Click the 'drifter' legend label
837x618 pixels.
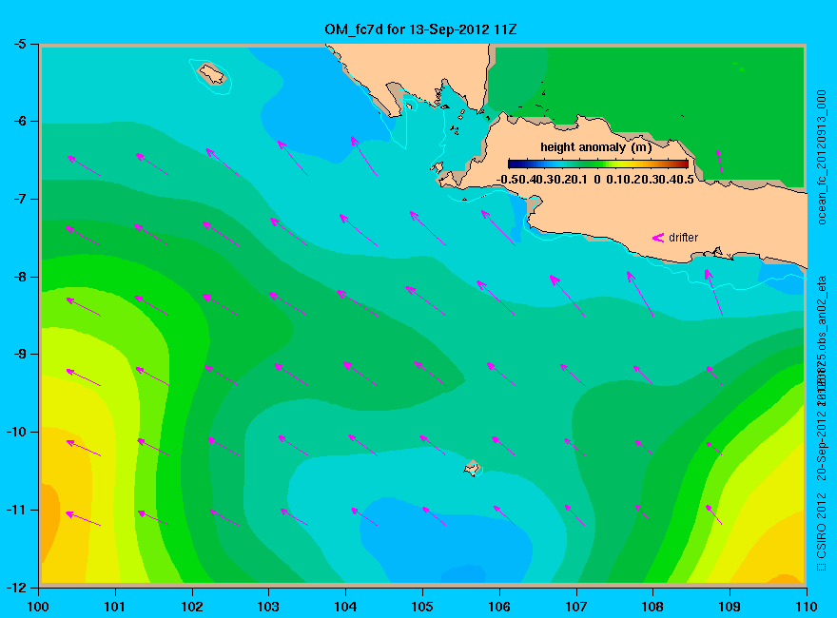683,238
